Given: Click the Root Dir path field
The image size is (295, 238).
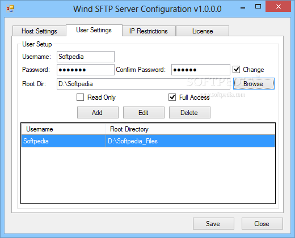Looking at the screenshot, I should click(144, 84).
